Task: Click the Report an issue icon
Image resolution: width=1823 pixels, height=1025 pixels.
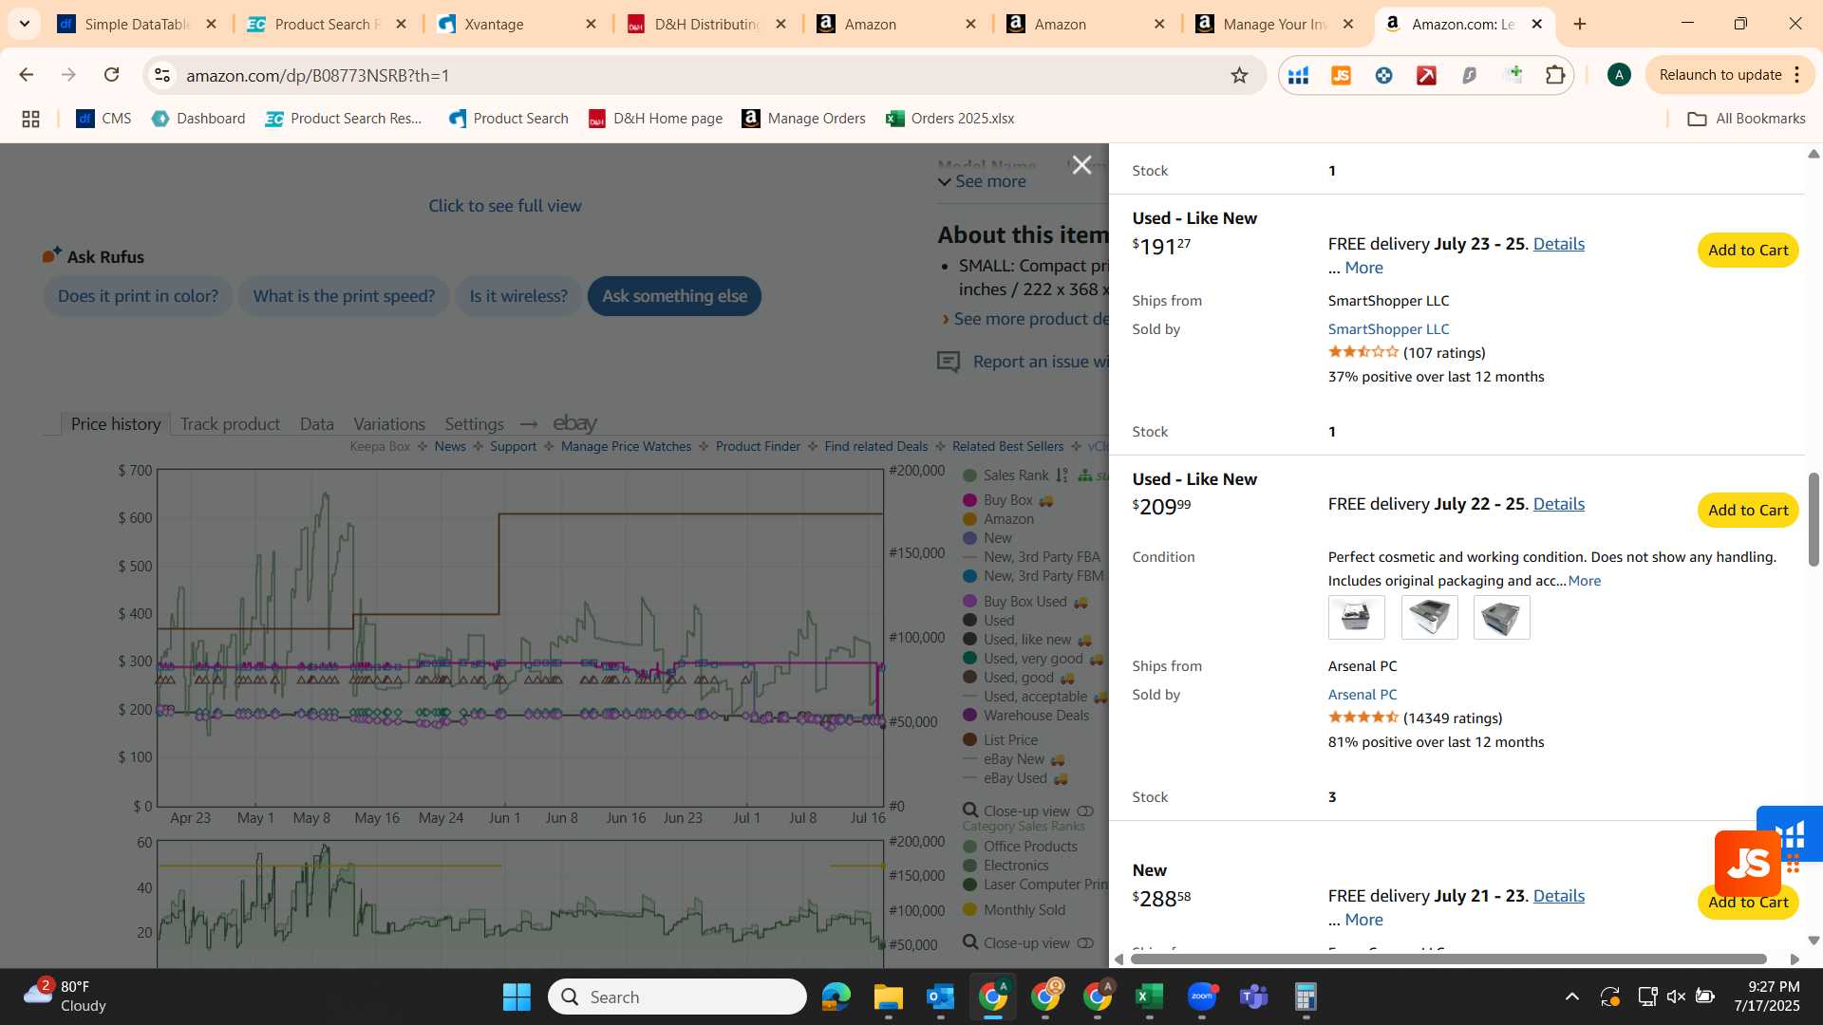Action: click(949, 362)
